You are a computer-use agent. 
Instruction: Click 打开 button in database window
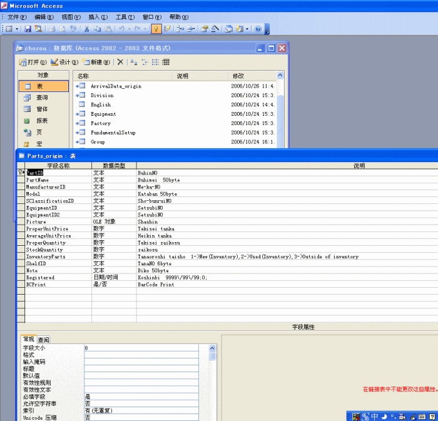pos(33,62)
